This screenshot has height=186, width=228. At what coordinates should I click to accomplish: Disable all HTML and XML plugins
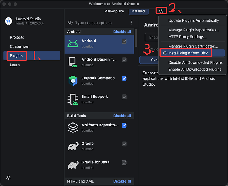(x=122, y=181)
